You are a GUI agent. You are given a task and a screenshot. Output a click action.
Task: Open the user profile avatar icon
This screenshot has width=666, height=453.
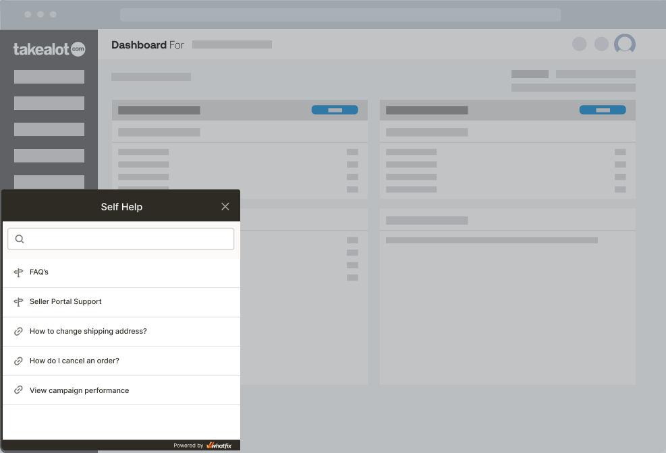coord(625,44)
